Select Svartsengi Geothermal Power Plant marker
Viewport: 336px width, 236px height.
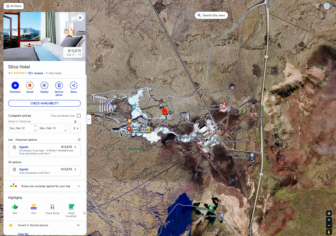pos(209,138)
